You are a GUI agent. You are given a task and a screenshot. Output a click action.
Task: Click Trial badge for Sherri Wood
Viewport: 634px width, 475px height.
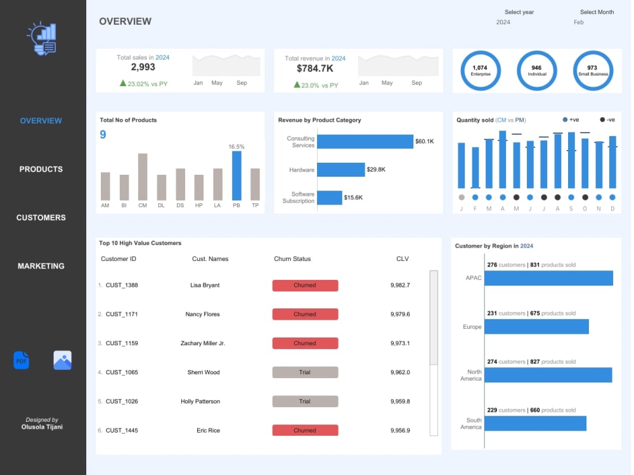coord(306,372)
